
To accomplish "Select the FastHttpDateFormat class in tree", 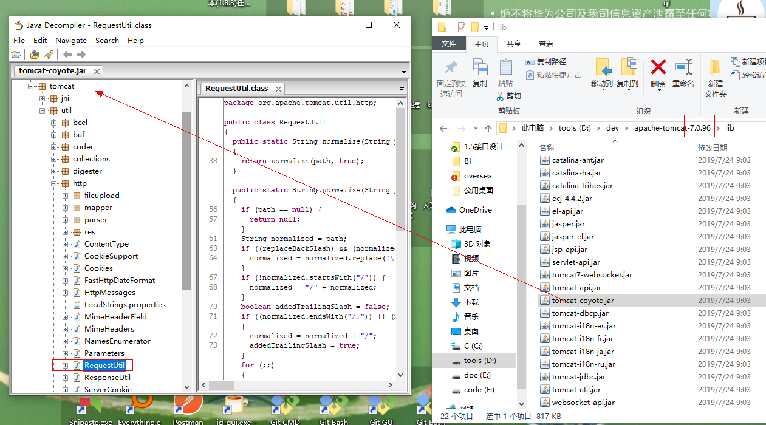I will tap(120, 280).
